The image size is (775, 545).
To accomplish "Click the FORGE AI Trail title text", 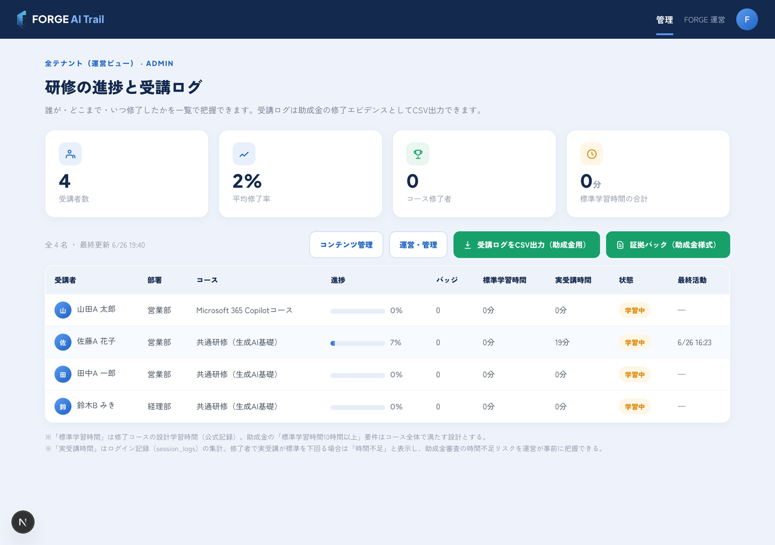I will click(68, 19).
